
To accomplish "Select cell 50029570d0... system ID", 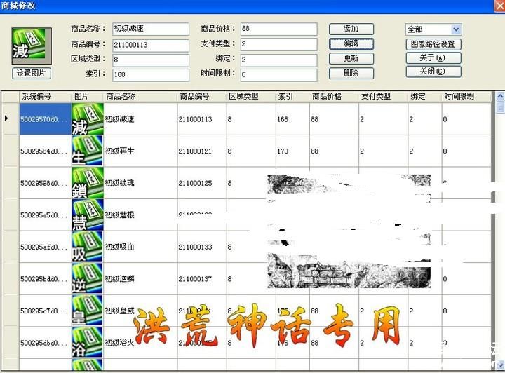I will point(45,118).
